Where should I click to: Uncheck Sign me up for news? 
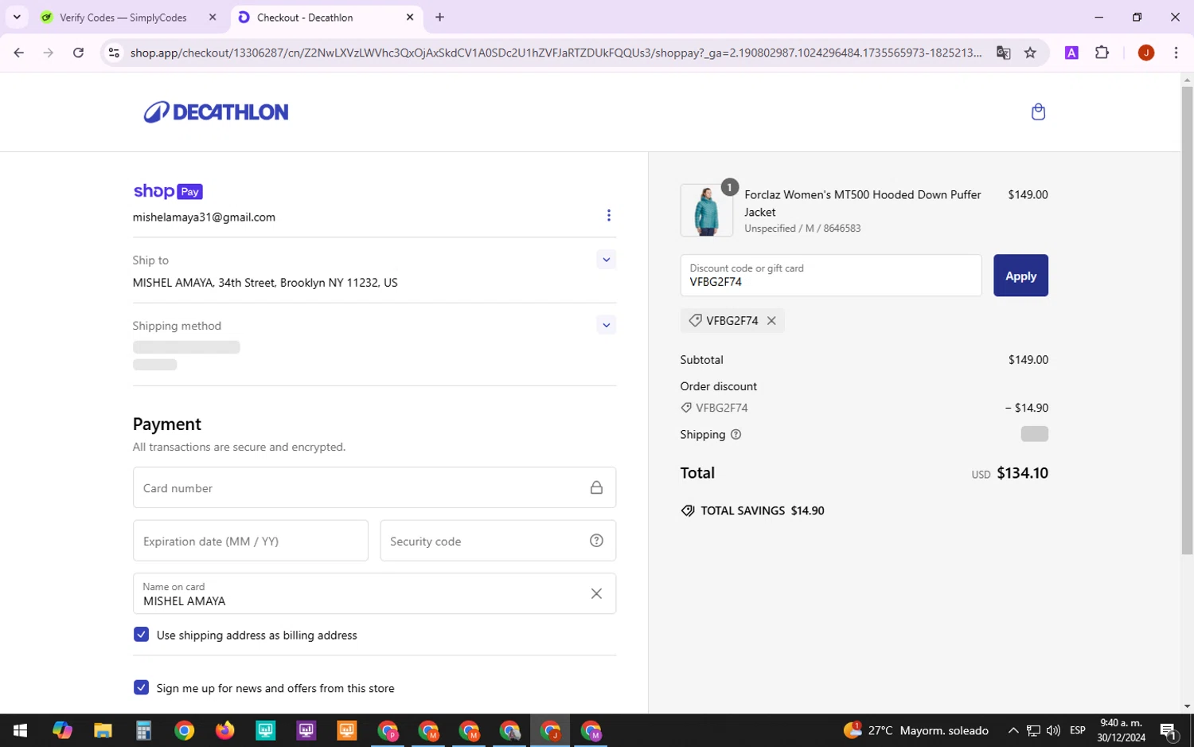click(x=141, y=688)
